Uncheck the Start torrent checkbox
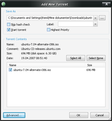 coord(9,30)
